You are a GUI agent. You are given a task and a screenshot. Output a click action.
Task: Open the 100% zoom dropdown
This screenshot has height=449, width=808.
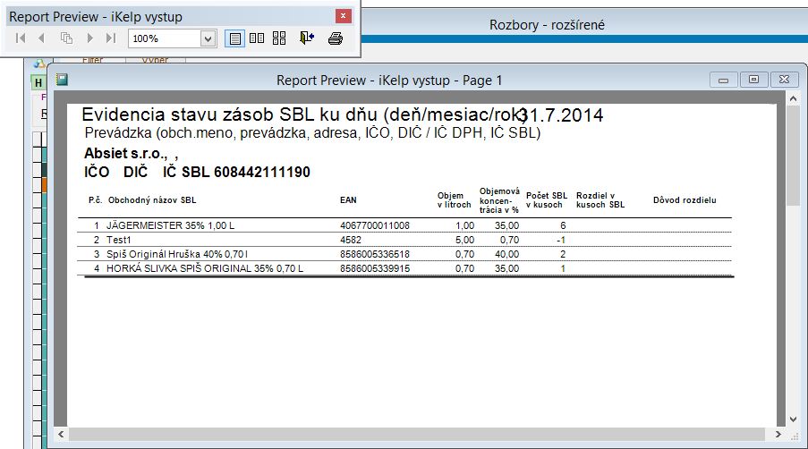pos(208,38)
